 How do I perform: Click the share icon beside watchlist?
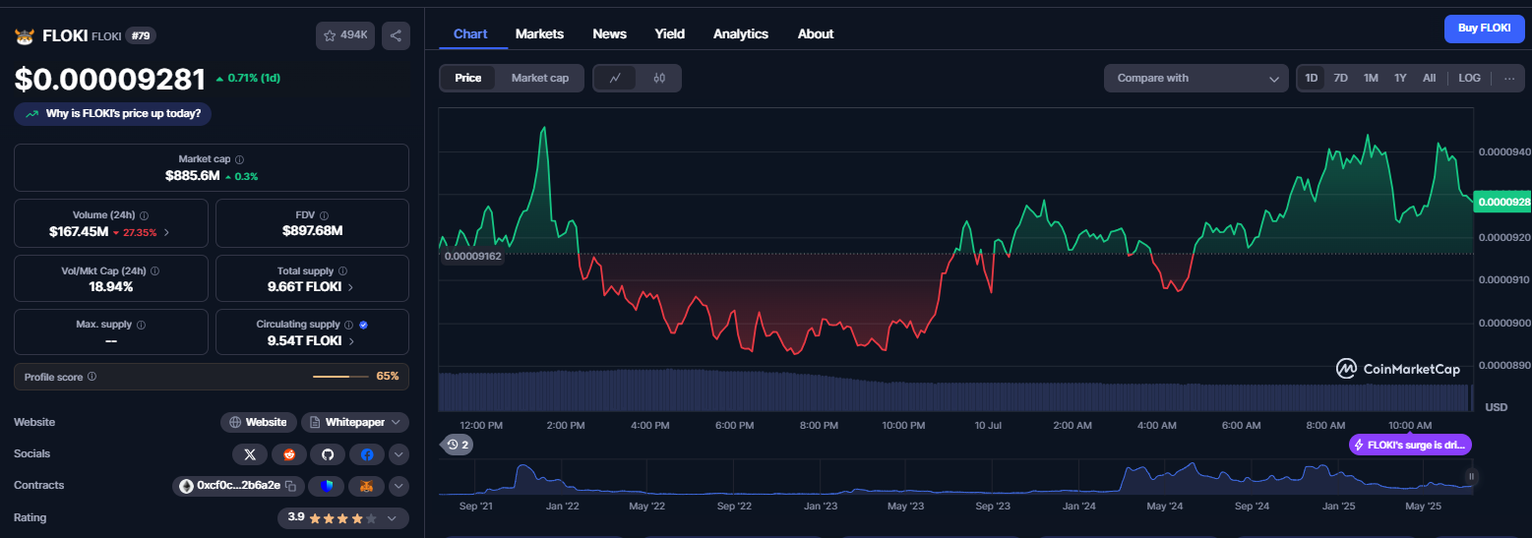396,35
